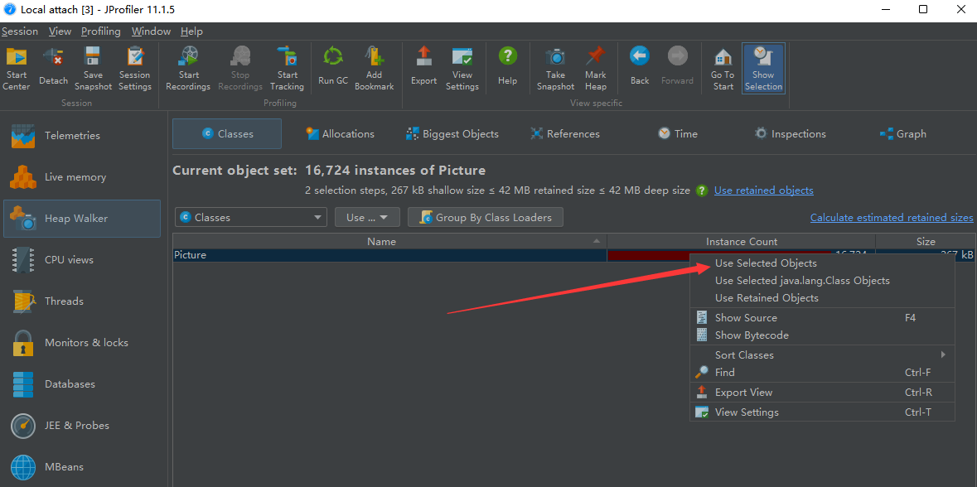Open Databases in the sidebar
Viewport: 977px width, 487px height.
tap(82, 383)
